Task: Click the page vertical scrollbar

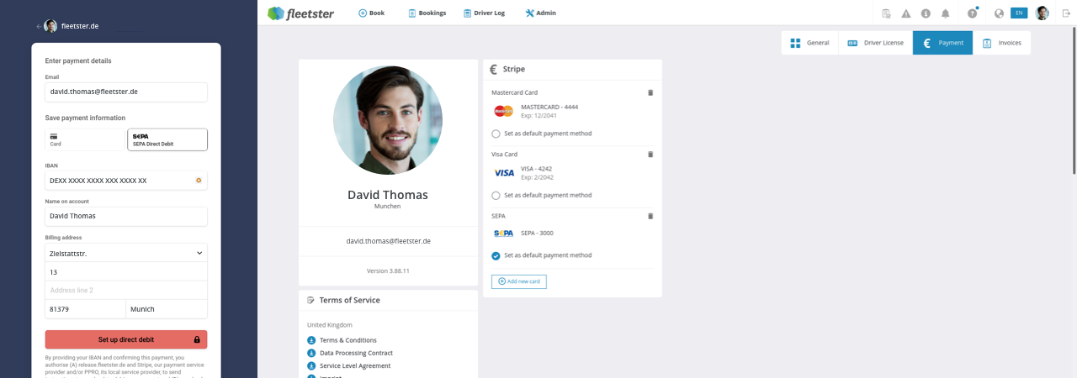Action: (x=1074, y=101)
